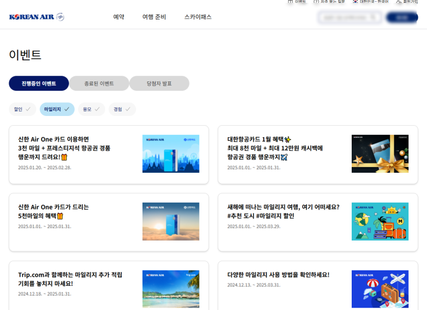Switch to the 당첨자 발표 tab

click(159, 83)
